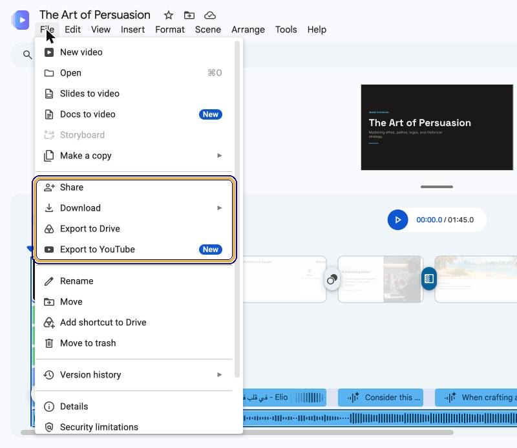This screenshot has width=517, height=448.
Task: Click the 00:00.0 current time readout
Action: point(429,220)
